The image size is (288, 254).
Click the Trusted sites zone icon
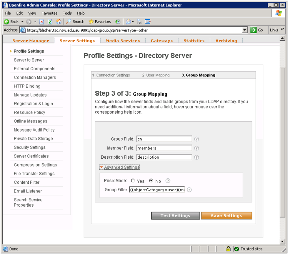coord(237,249)
